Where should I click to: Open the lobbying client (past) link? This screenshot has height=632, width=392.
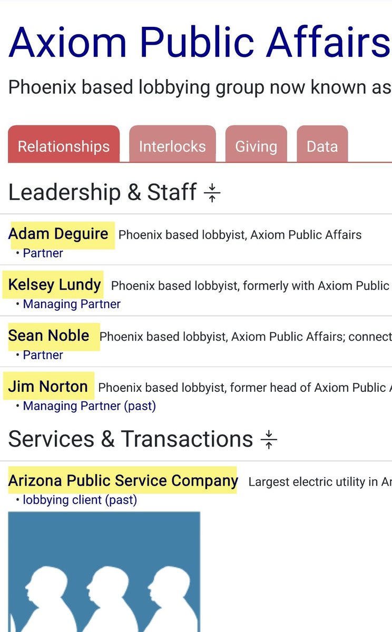(x=80, y=500)
